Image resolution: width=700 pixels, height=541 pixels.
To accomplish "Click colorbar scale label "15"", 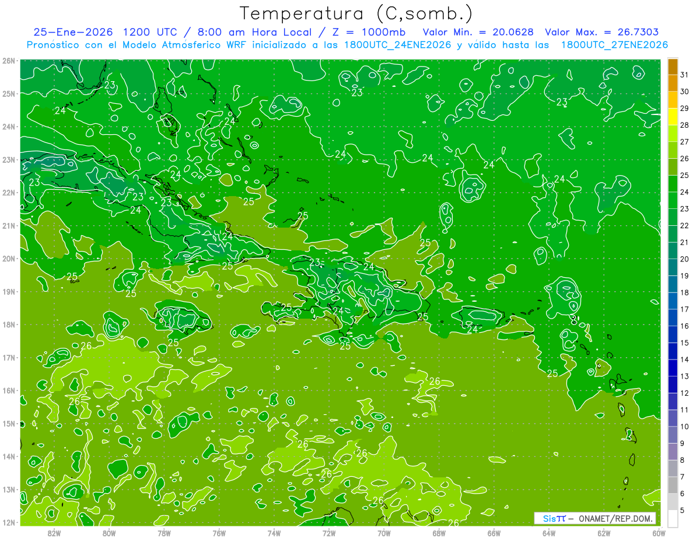I will coord(684,343).
